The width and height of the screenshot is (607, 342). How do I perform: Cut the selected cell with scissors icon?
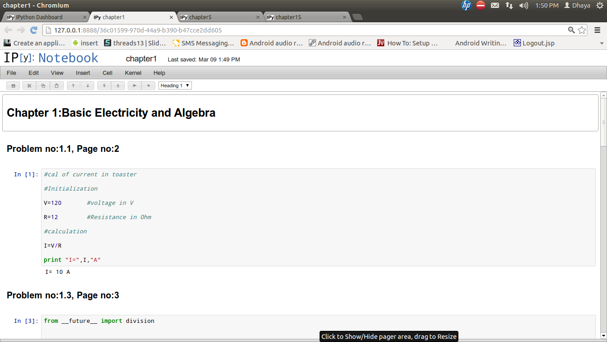point(29,85)
